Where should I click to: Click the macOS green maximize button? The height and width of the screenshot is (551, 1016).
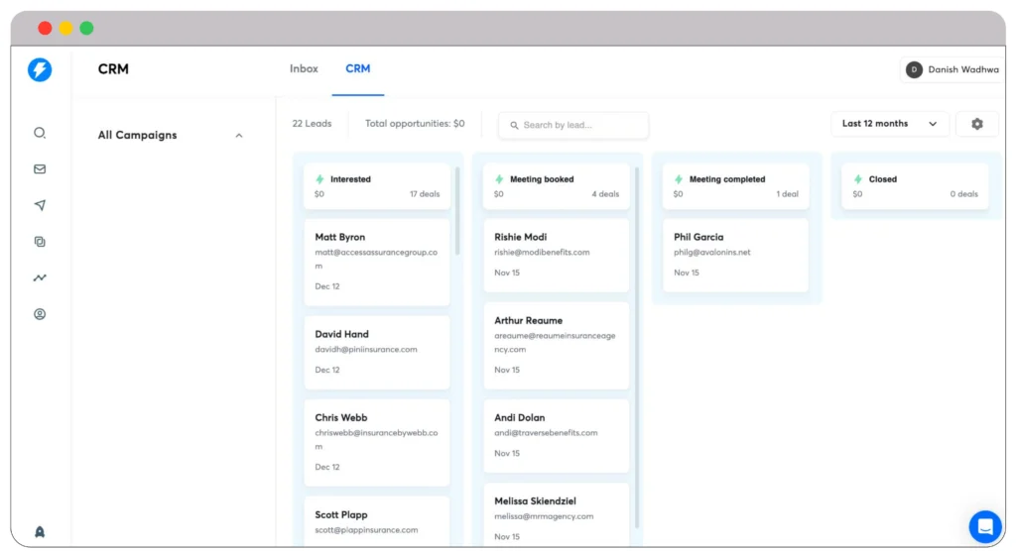click(x=86, y=28)
